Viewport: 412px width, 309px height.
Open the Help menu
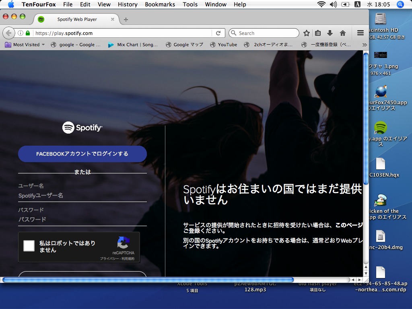coord(240,4)
